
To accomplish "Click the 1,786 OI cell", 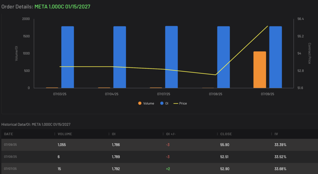I will [x=116, y=145].
